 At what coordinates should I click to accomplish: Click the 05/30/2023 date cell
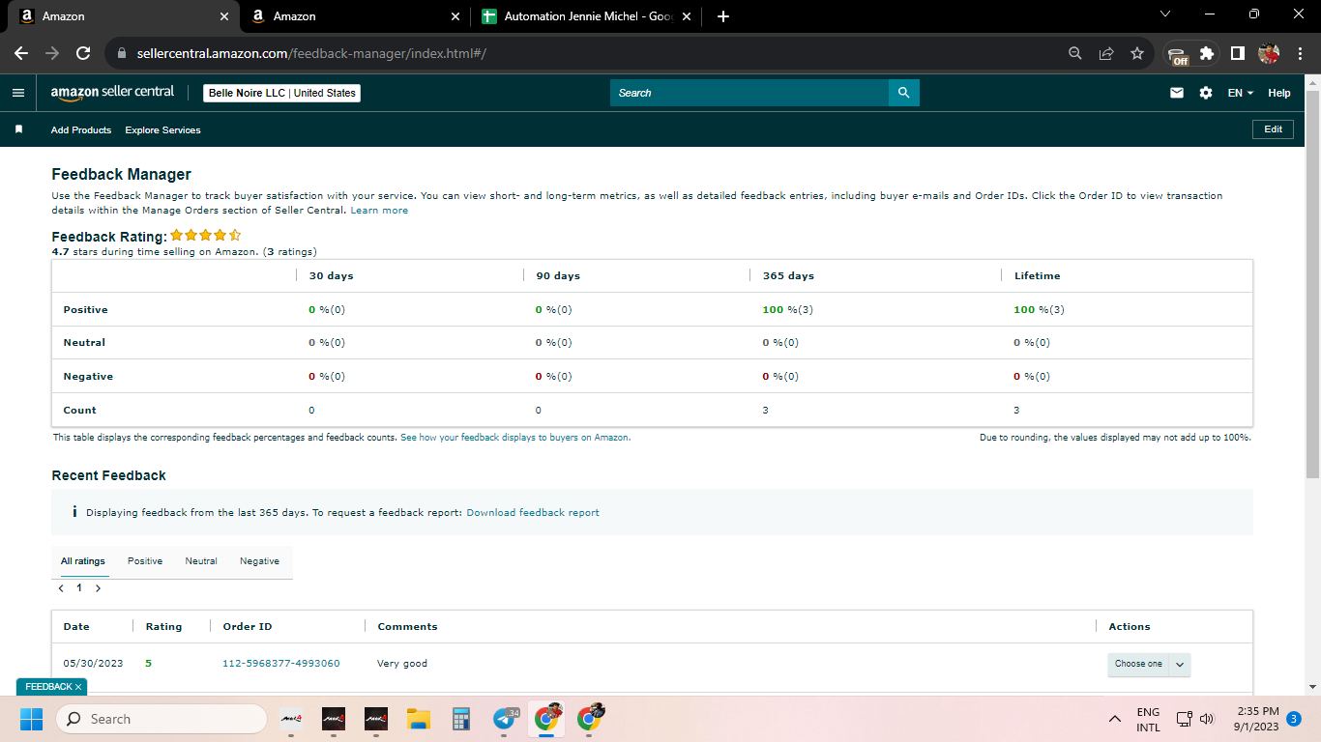click(x=93, y=664)
